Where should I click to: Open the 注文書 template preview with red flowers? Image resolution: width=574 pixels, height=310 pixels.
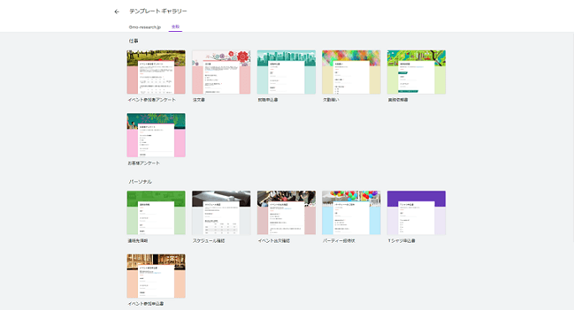[x=221, y=72]
